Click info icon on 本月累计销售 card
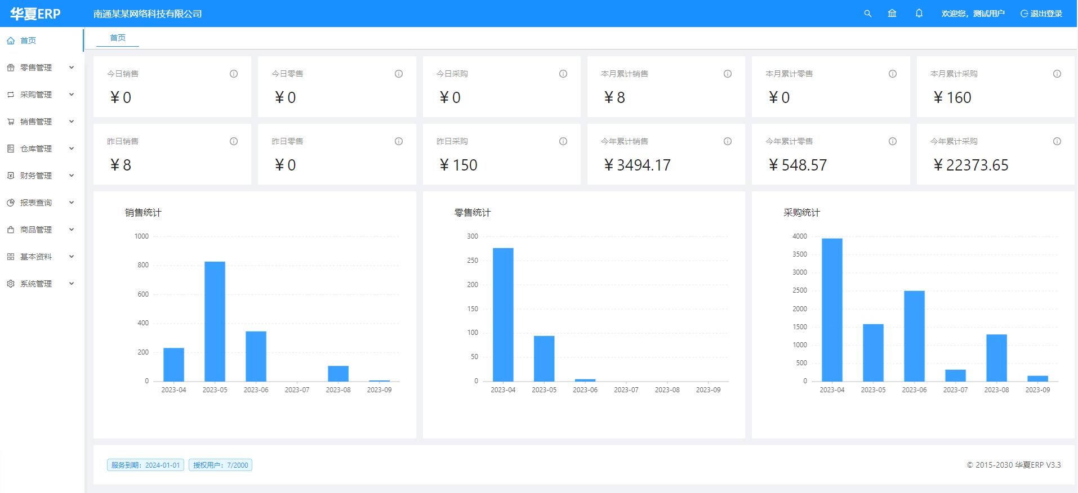The width and height of the screenshot is (1078, 493). (x=728, y=74)
